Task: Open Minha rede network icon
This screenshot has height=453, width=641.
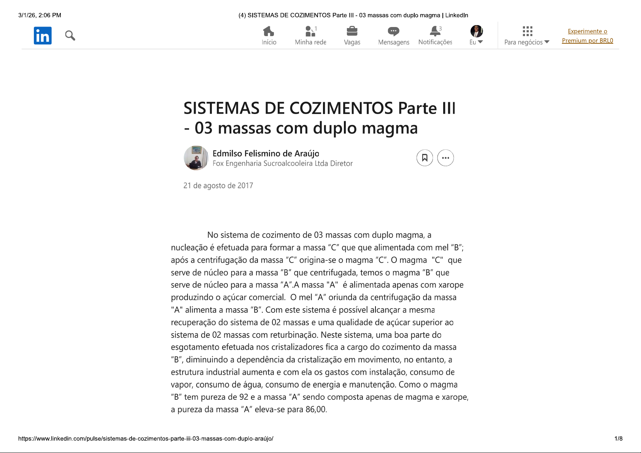Action: pos(310,31)
